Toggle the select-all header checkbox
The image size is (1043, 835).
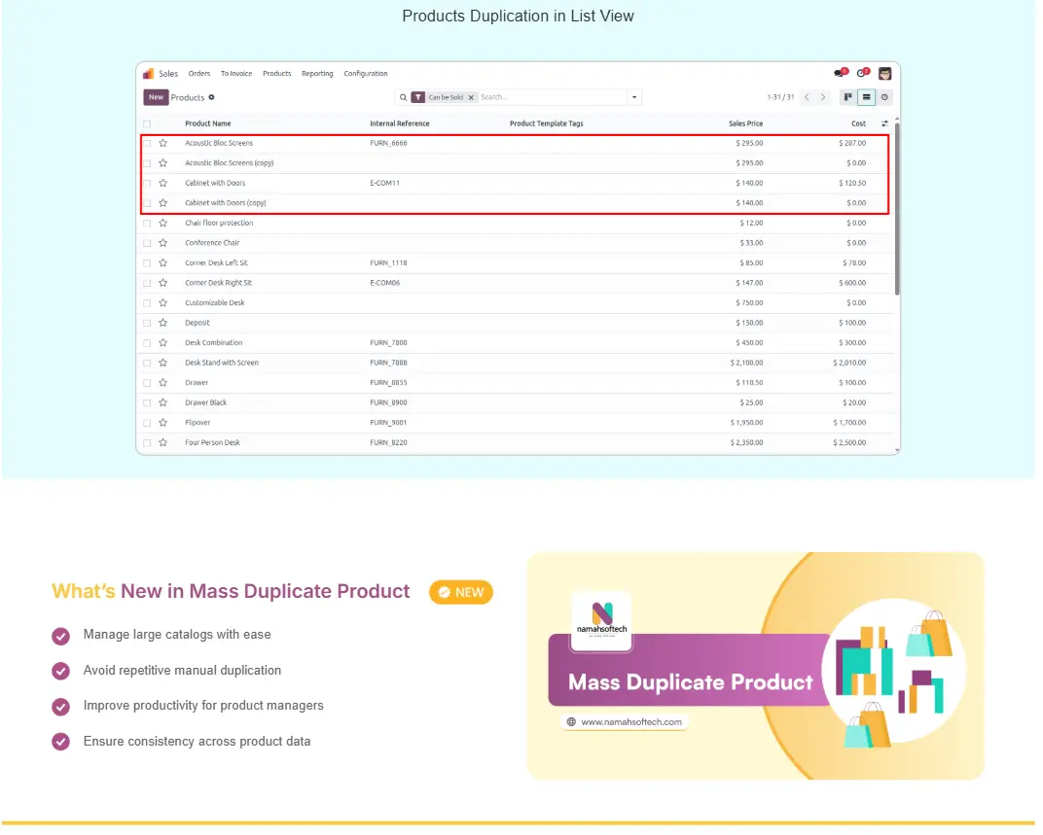point(147,123)
